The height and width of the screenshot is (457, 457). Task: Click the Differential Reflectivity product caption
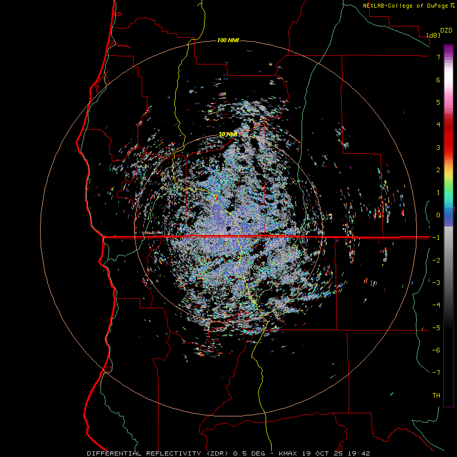click(x=228, y=453)
